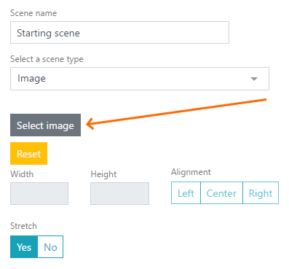The height and width of the screenshot is (269, 289).
Task: Click the Height label text
Action: (x=103, y=174)
